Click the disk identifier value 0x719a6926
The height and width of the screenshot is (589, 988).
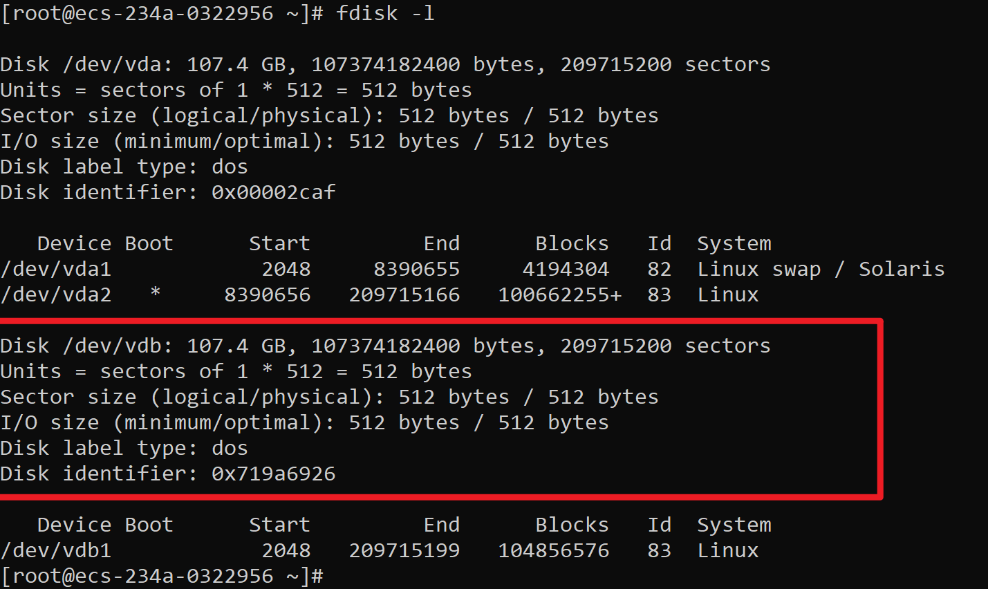(x=273, y=474)
